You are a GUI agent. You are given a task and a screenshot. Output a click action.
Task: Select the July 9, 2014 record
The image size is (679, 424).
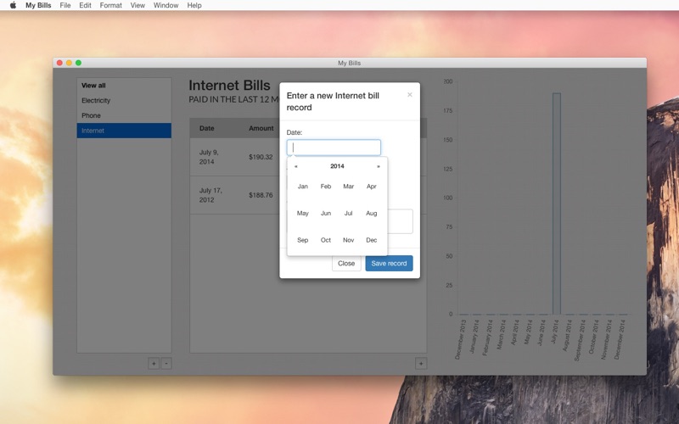pos(210,157)
